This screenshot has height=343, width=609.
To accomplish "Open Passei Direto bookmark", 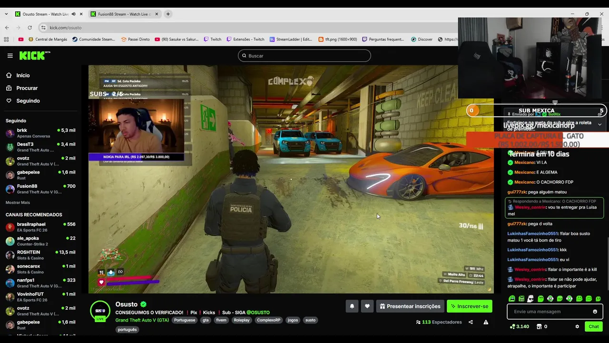I will point(135,40).
